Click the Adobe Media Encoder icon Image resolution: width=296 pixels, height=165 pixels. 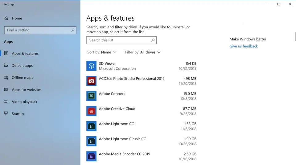click(91, 156)
